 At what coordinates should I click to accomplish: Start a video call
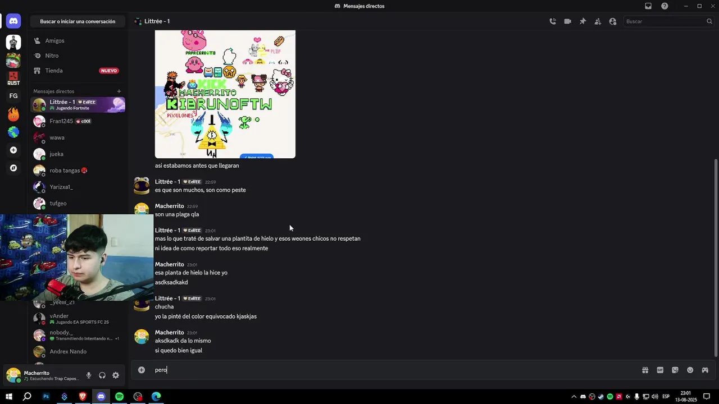568,21
